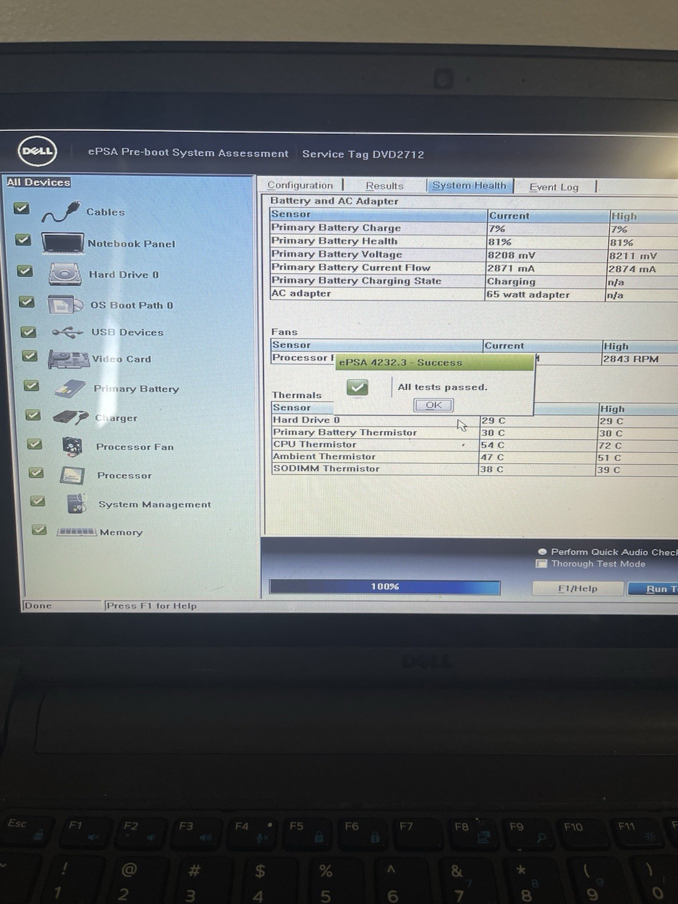Image resolution: width=678 pixels, height=904 pixels.
Task: Select Perform Quick Audio Check option
Action: [x=542, y=552]
